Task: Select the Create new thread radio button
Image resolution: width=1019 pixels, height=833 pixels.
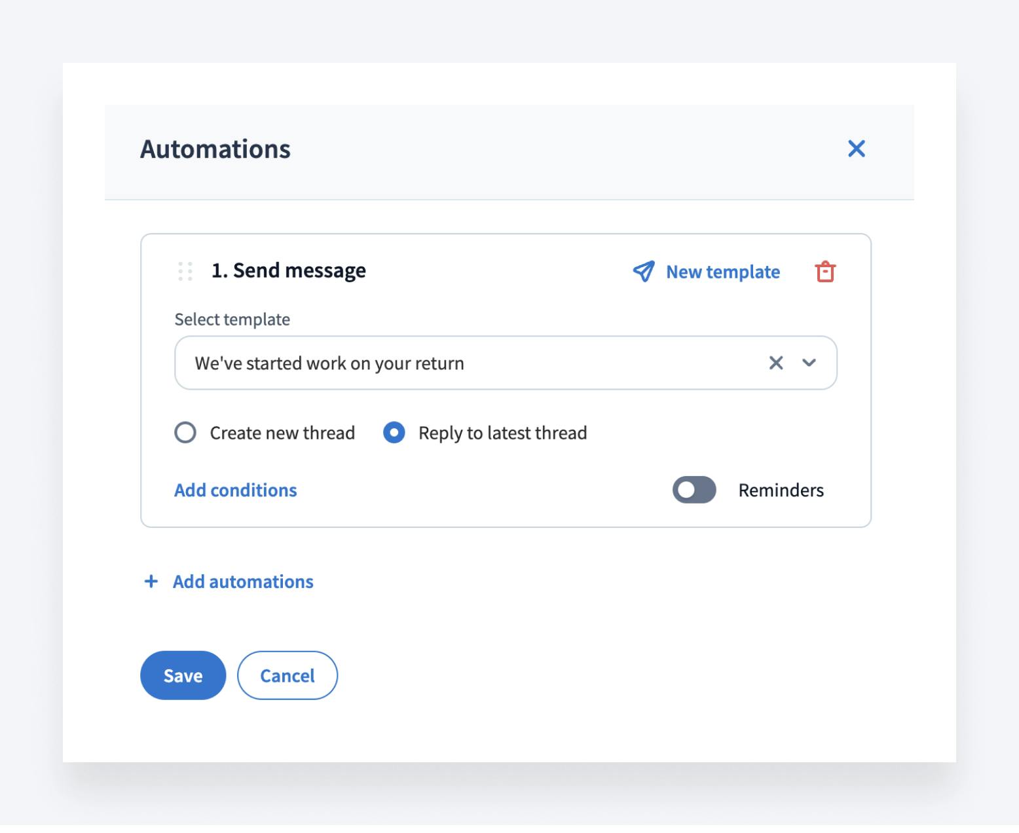Action: pyautogui.click(x=185, y=433)
